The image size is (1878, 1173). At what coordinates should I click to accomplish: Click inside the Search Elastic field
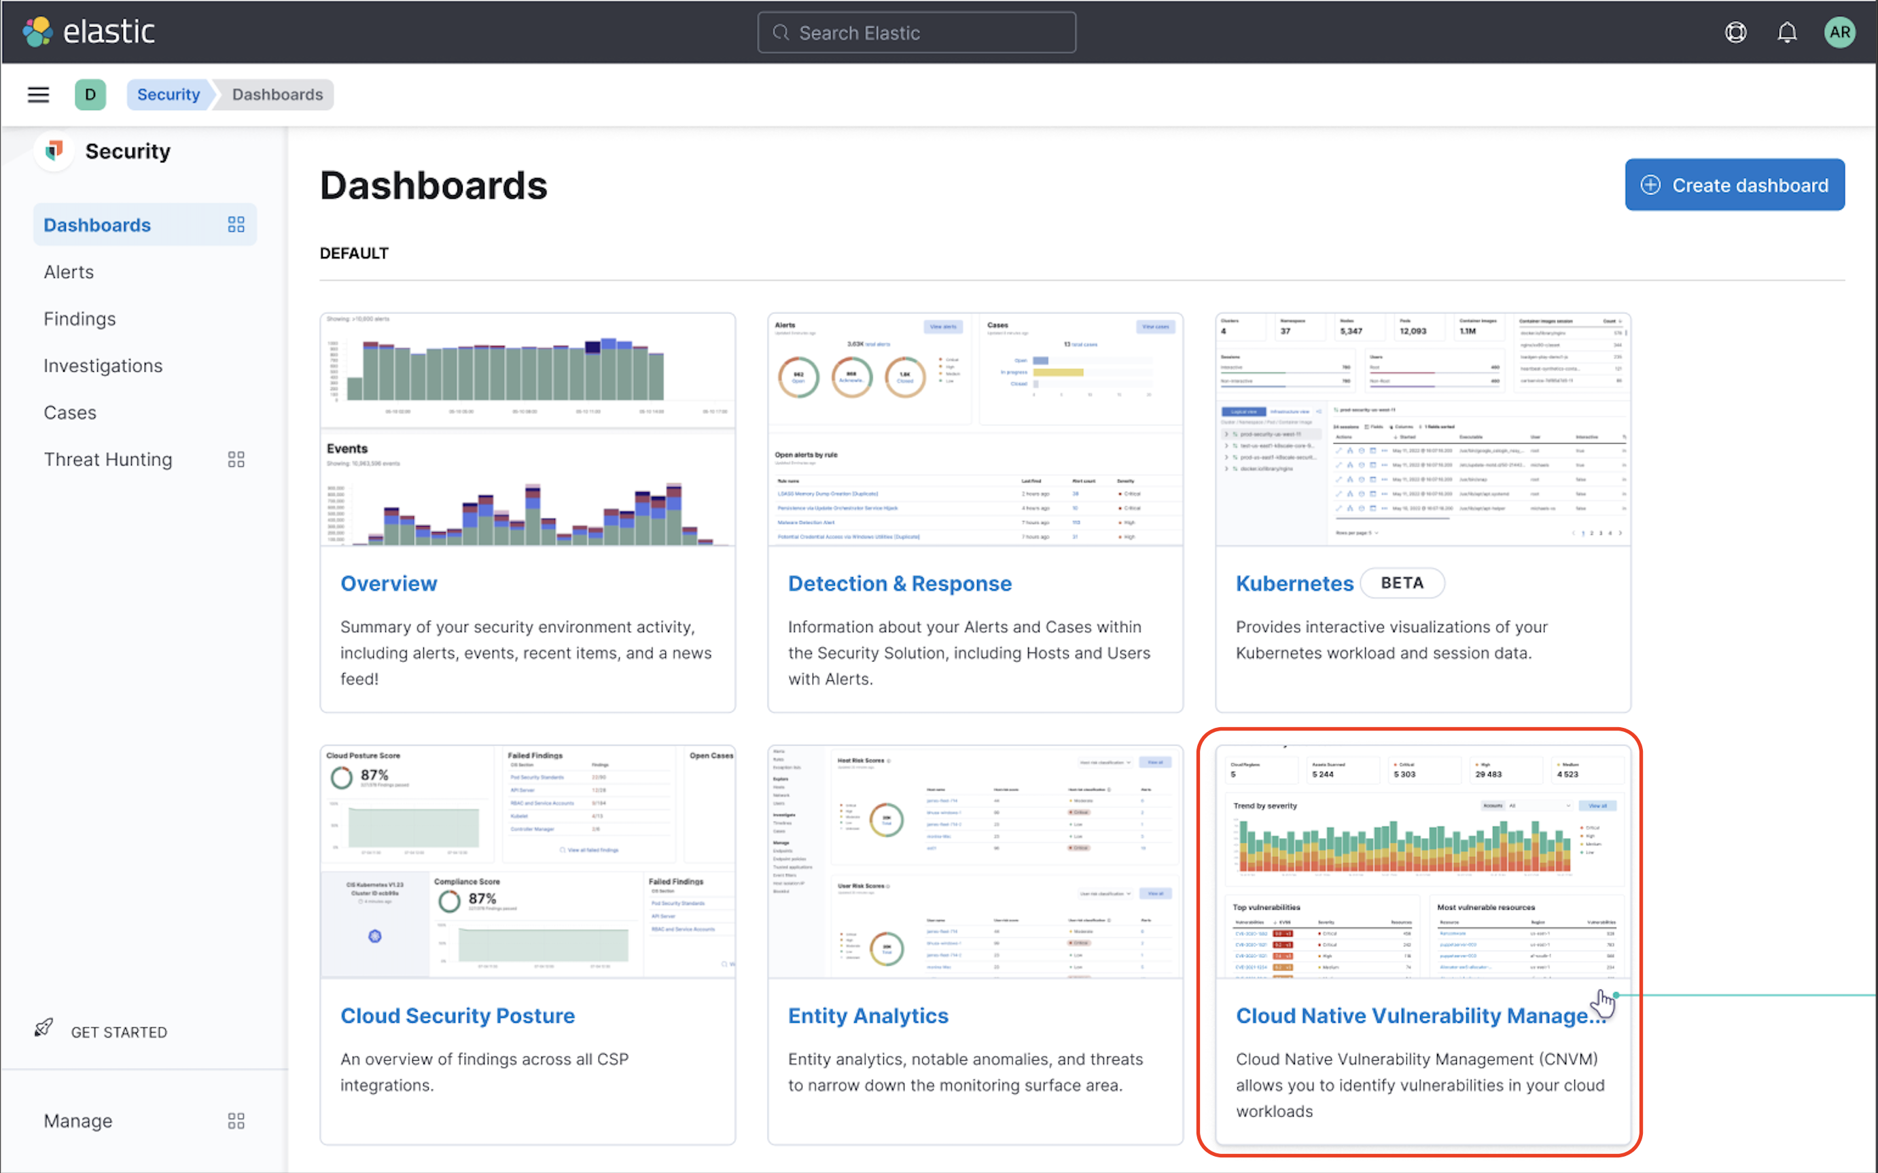[916, 32]
